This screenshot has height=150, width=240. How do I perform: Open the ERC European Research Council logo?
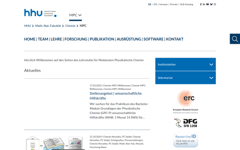click(186, 101)
